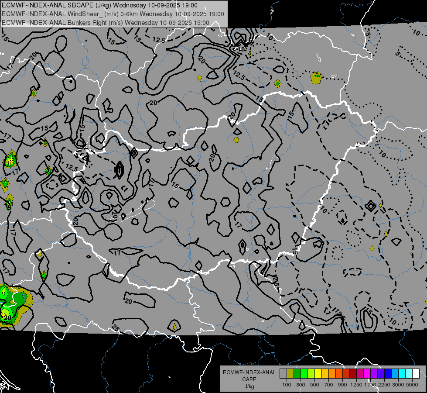Viewport: 427px width, 393px height.
Task: Click the 2250 legend scale value
Action: [384, 385]
